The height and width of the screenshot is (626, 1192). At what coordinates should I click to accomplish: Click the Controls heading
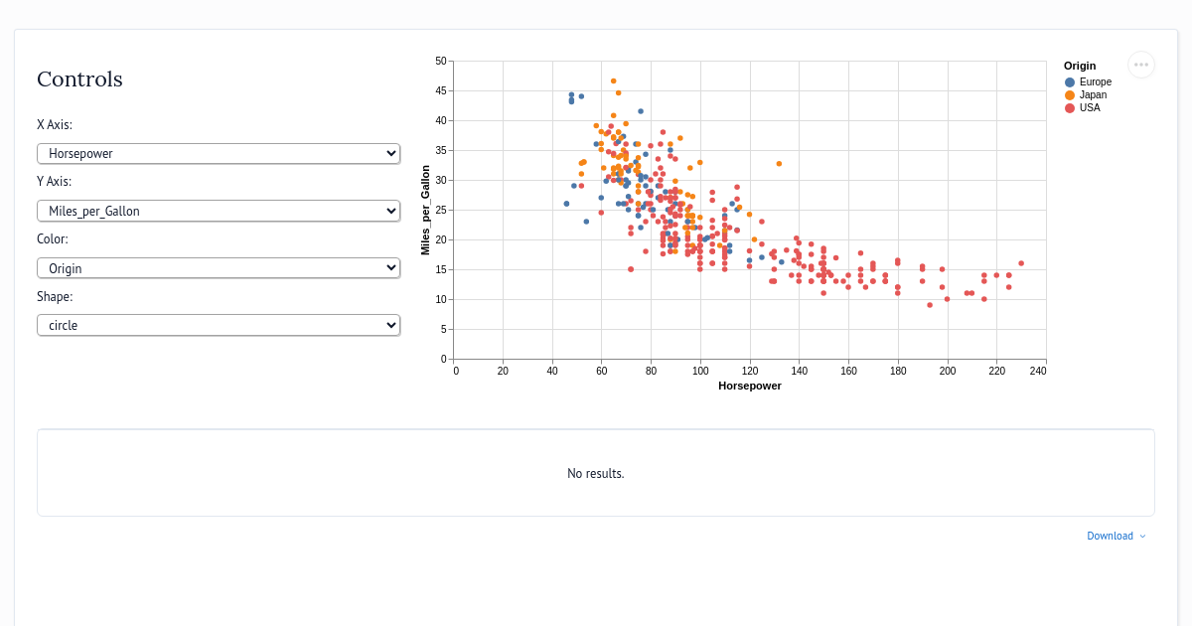coord(79,79)
